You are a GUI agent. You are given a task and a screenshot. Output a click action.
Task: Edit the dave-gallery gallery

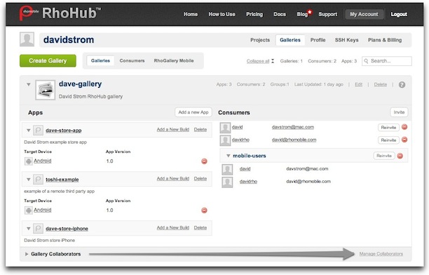point(358,85)
